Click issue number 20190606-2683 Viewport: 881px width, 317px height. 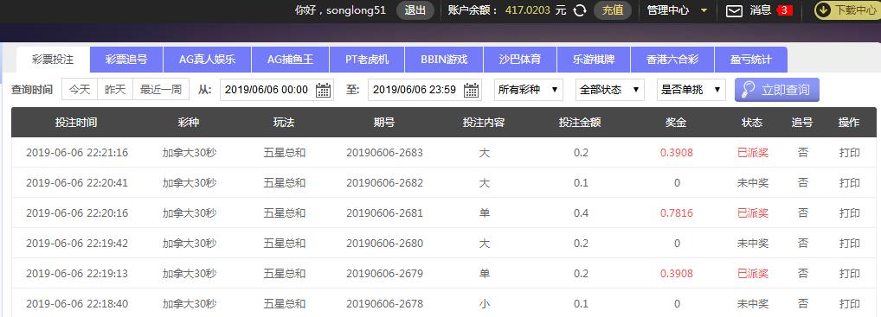pos(384,153)
